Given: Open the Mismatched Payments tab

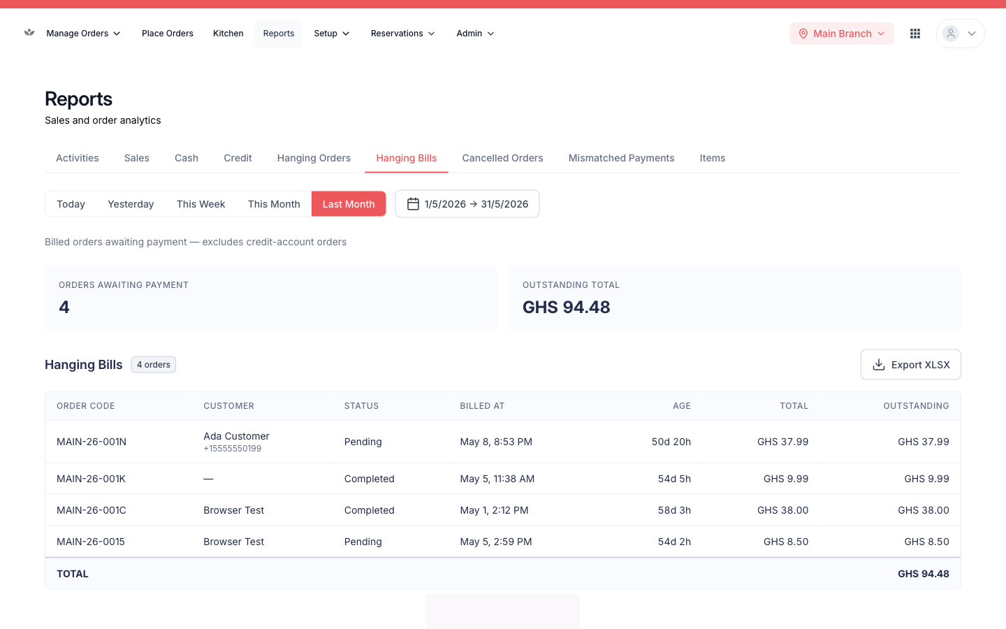Looking at the screenshot, I should tap(621, 158).
